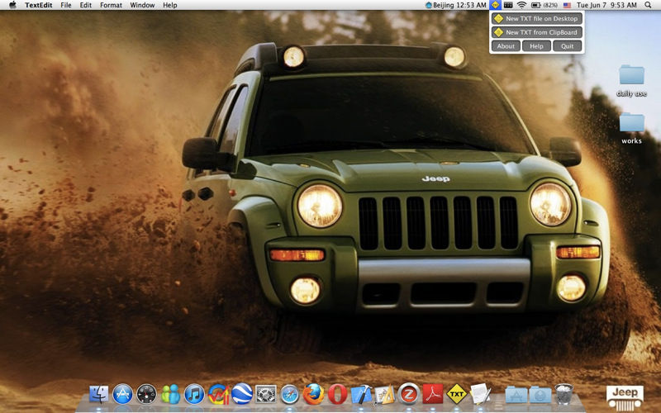This screenshot has height=413, width=661.
Task: Open System Preferences from the Dock
Action: point(266,395)
